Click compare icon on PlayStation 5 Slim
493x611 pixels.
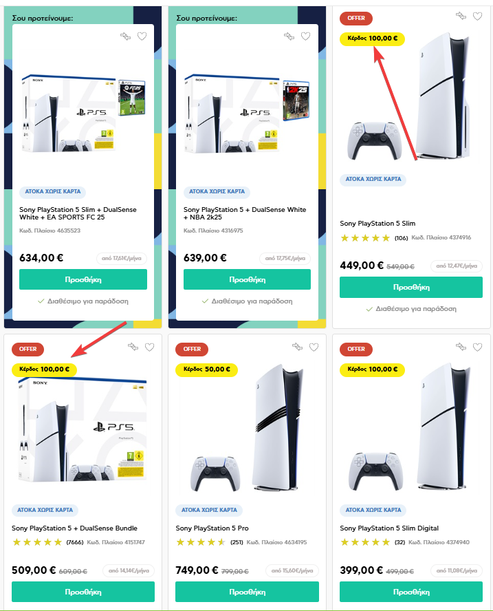click(x=461, y=16)
